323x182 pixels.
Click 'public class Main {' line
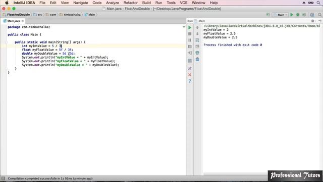25,34
